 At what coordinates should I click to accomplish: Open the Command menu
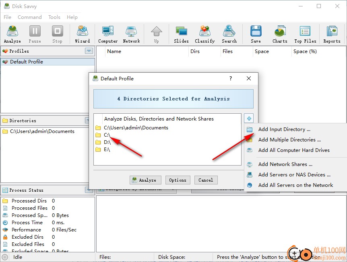(30, 17)
